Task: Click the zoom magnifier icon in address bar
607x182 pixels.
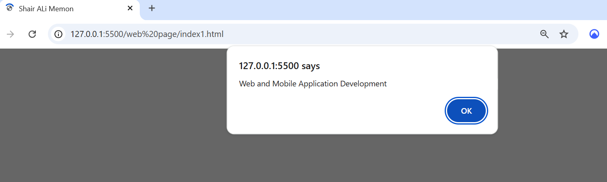Action: pyautogui.click(x=544, y=34)
